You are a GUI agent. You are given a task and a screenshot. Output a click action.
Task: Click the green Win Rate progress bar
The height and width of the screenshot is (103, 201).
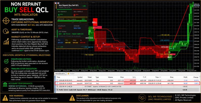[x=72, y=21]
